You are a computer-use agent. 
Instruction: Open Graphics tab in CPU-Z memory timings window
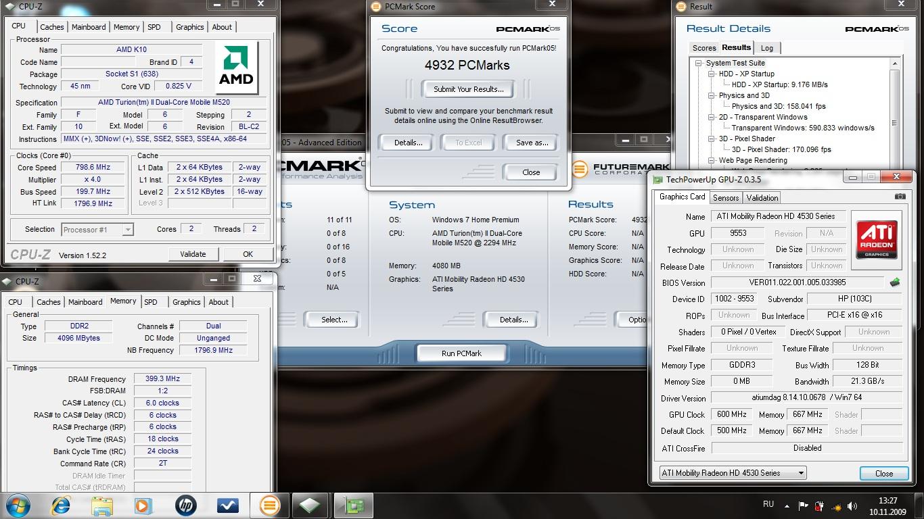(187, 302)
